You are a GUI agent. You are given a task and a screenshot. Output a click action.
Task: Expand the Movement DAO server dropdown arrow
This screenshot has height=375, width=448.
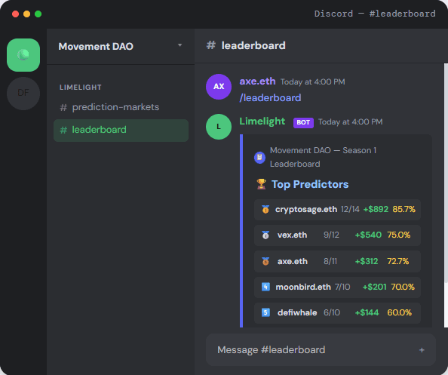pyautogui.click(x=180, y=45)
